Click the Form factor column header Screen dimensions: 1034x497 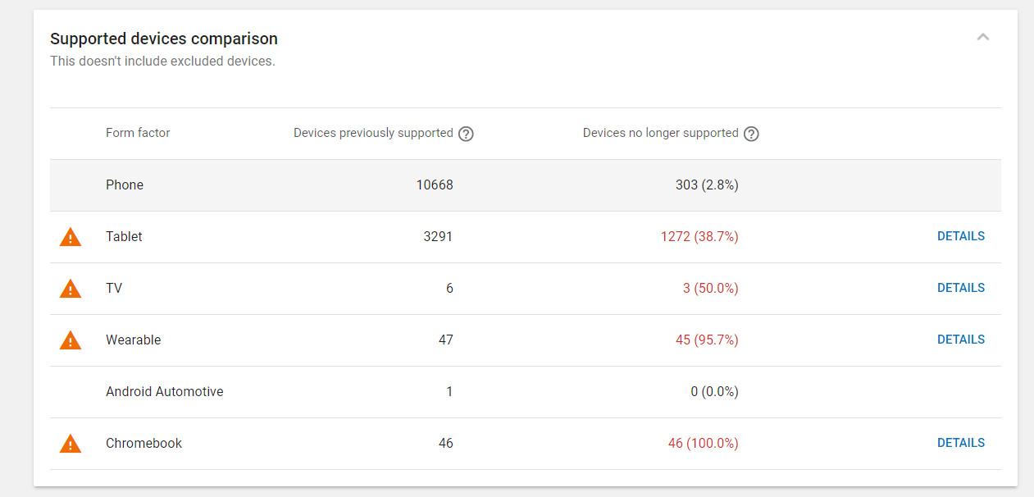point(138,133)
